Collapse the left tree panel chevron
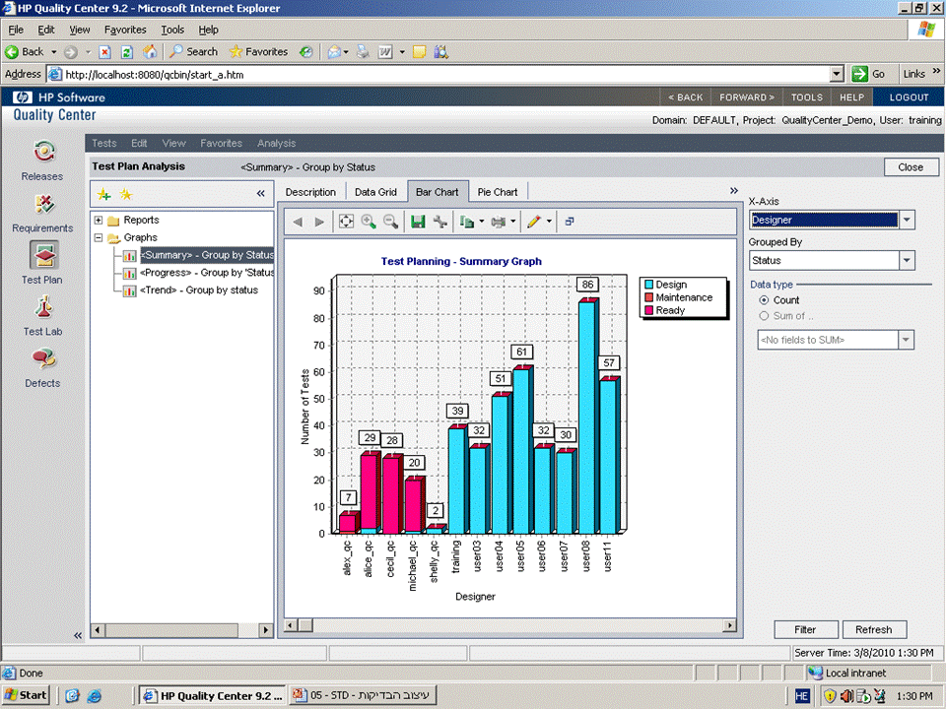Screen dimensions: 946x709 pyautogui.click(x=260, y=194)
